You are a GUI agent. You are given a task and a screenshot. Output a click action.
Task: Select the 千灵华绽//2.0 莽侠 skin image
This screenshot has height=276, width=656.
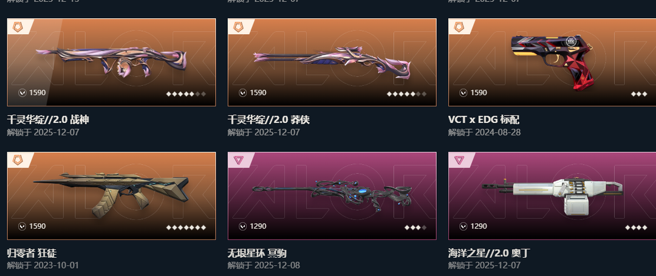pos(332,63)
